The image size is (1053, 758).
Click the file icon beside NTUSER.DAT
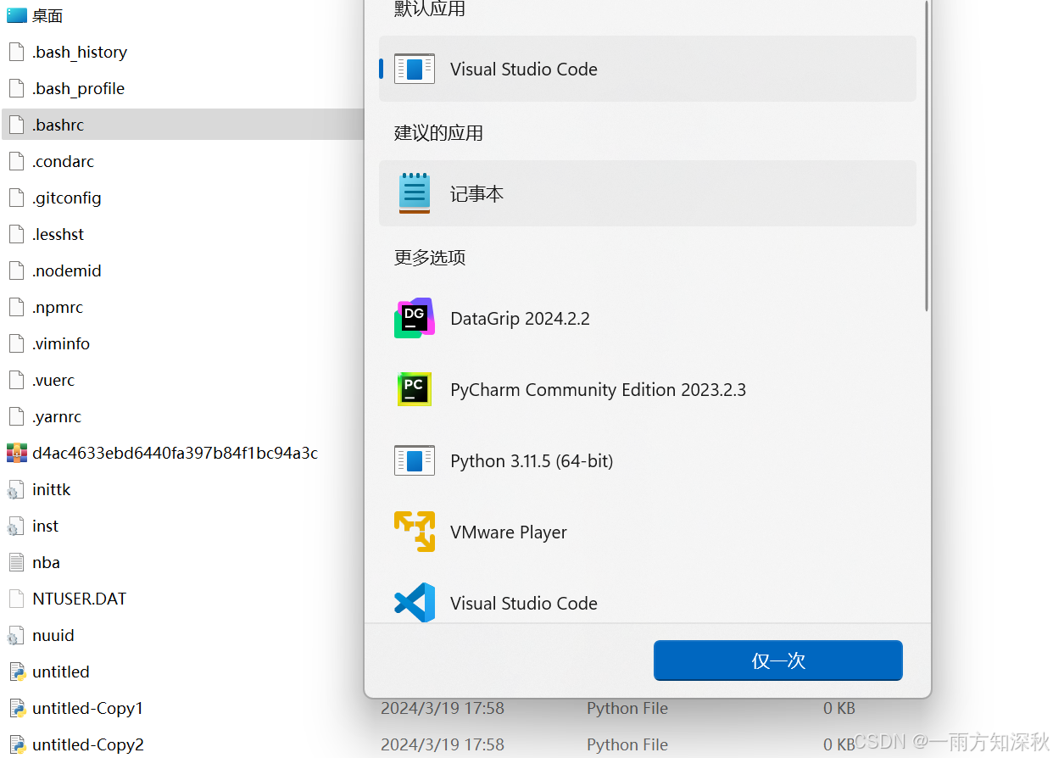tap(16, 599)
